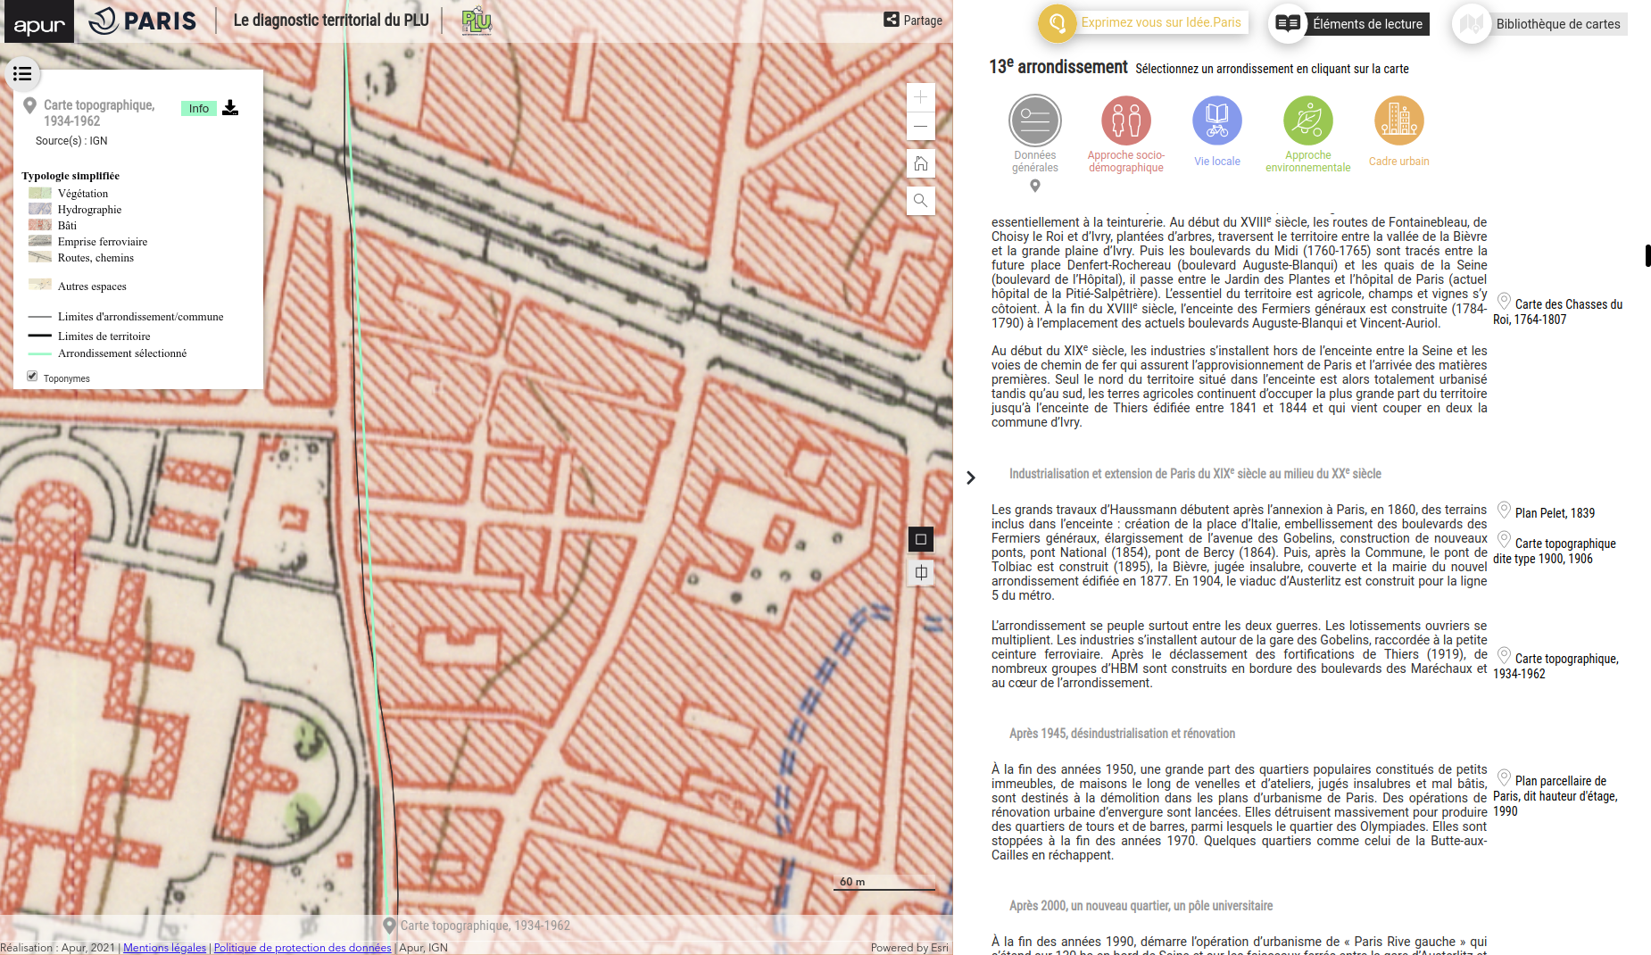Collapse the side panel with chevron
This screenshot has height=955, width=1651.
[971, 477]
